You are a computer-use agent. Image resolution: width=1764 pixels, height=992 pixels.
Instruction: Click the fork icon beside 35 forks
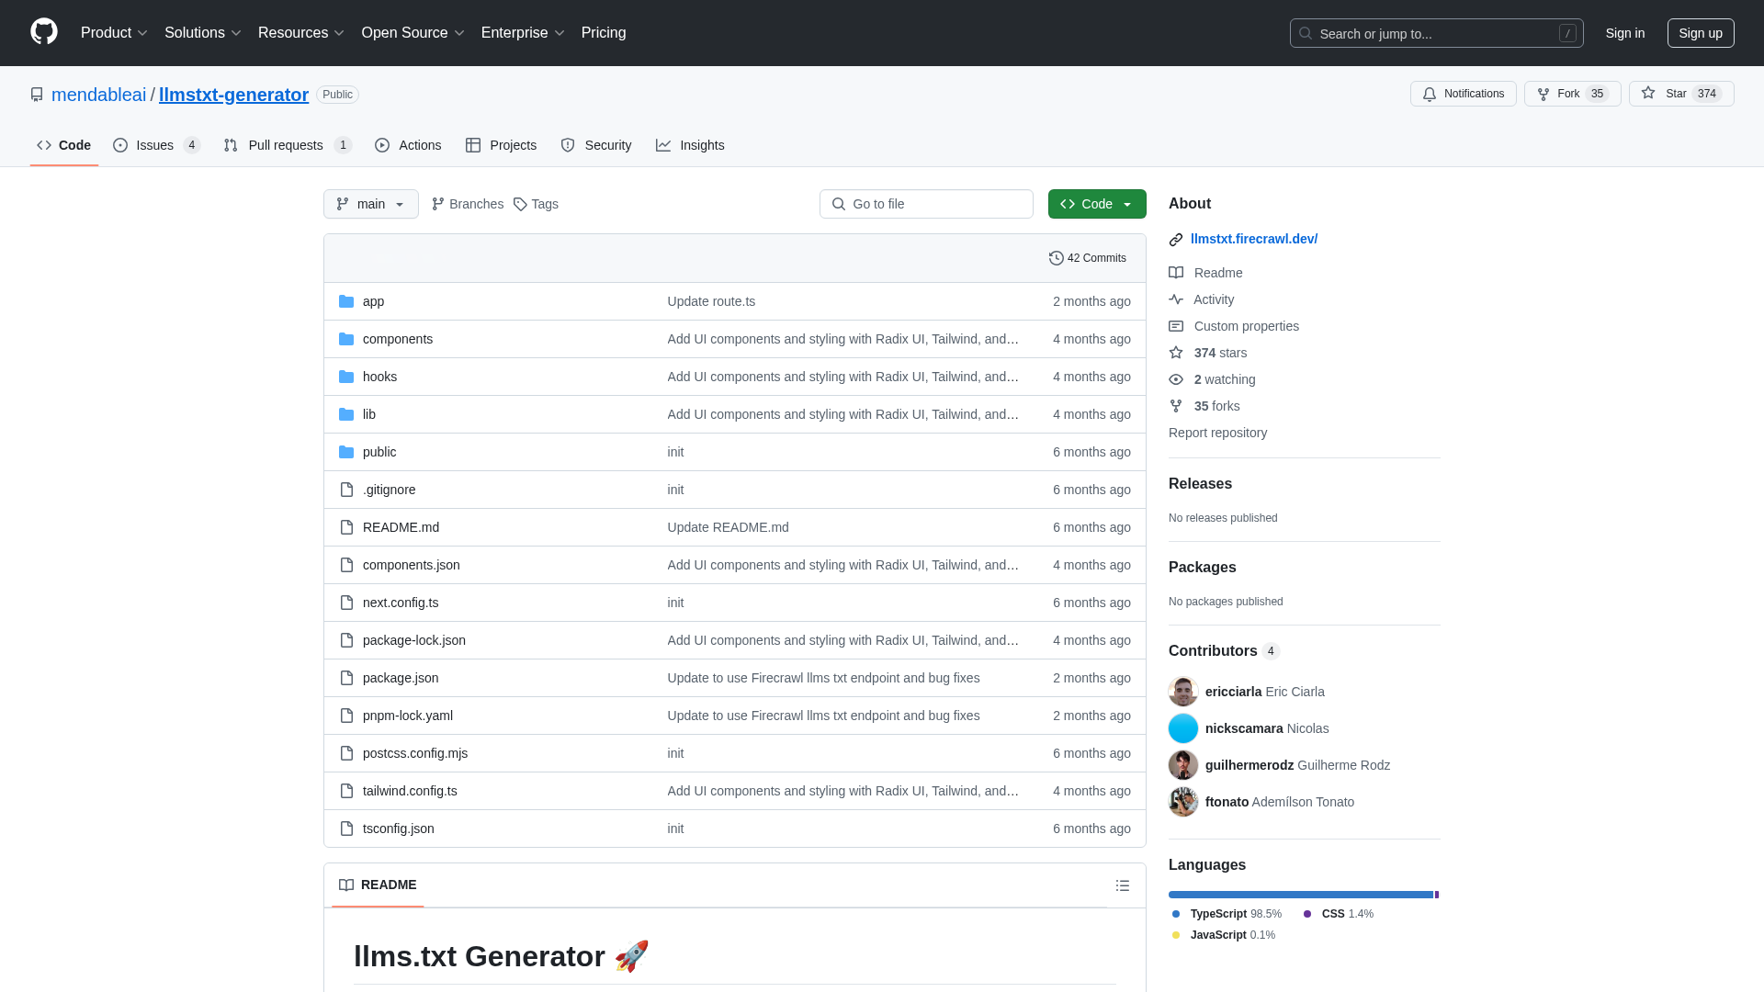[x=1176, y=406]
